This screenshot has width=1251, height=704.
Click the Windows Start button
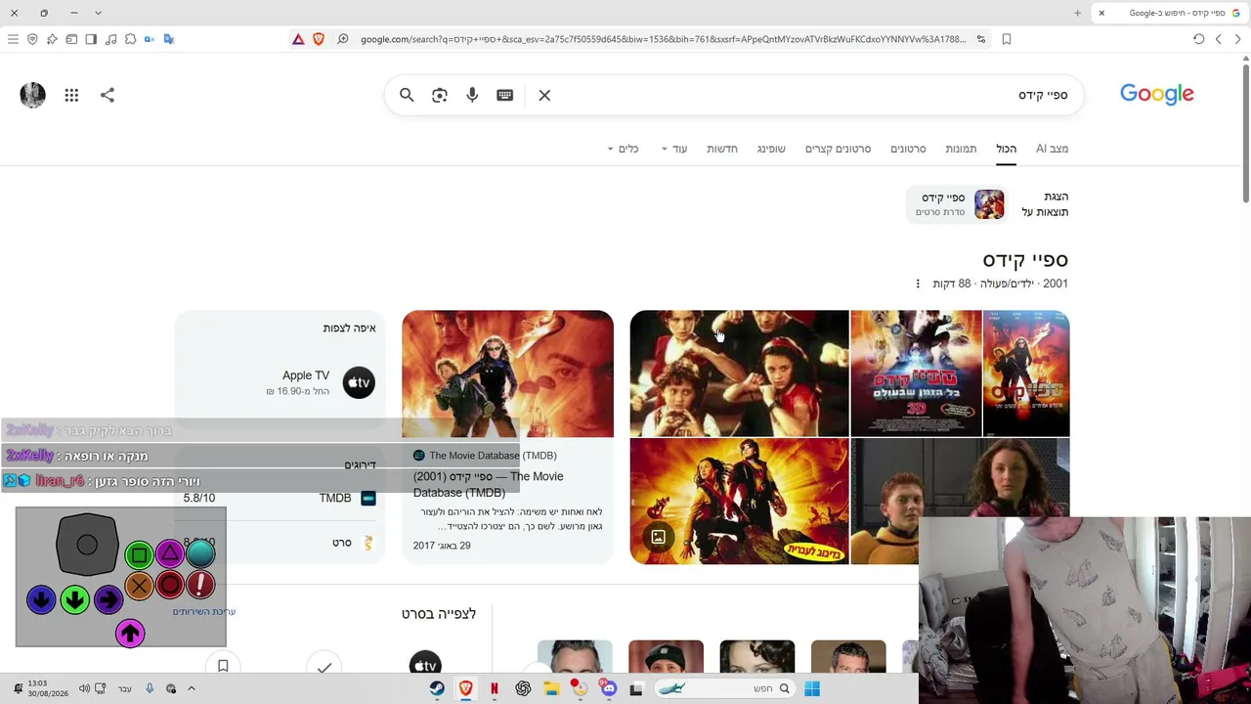click(x=812, y=688)
